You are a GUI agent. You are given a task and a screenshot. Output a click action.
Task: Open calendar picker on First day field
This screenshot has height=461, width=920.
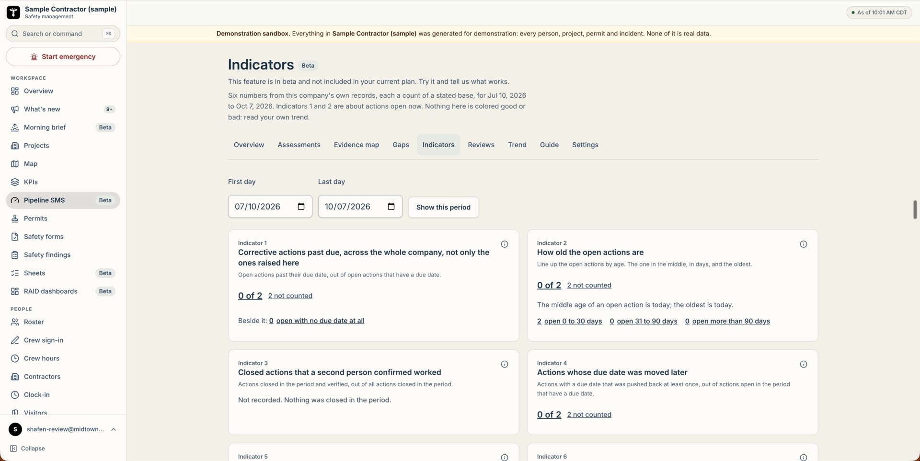click(301, 207)
